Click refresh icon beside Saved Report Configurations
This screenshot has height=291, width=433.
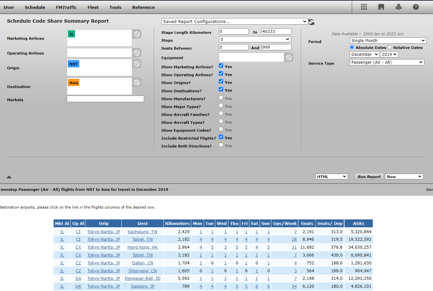312,22
